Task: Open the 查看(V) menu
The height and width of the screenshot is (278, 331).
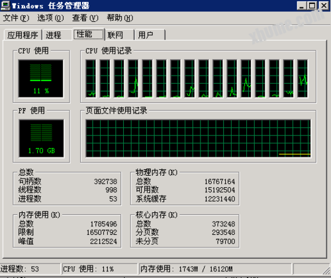Action: [85, 18]
